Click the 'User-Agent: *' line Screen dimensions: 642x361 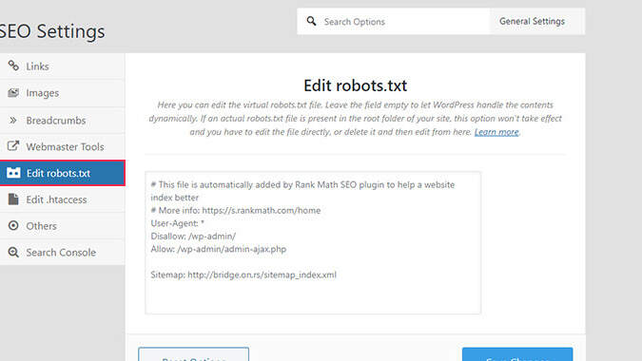coord(177,223)
